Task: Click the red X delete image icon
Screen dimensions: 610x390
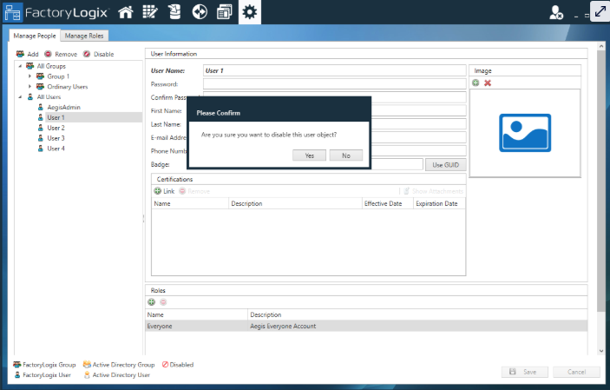Action: click(x=488, y=83)
